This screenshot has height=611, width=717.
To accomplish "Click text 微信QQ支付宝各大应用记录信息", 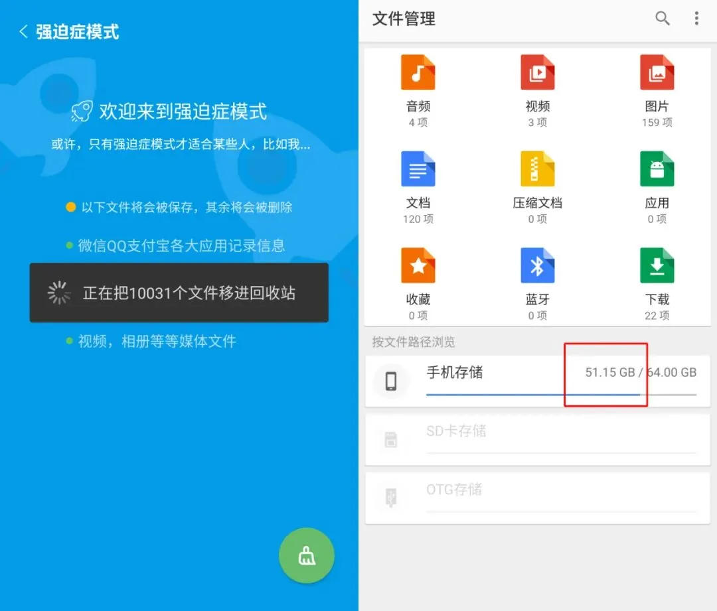I will coord(181,246).
